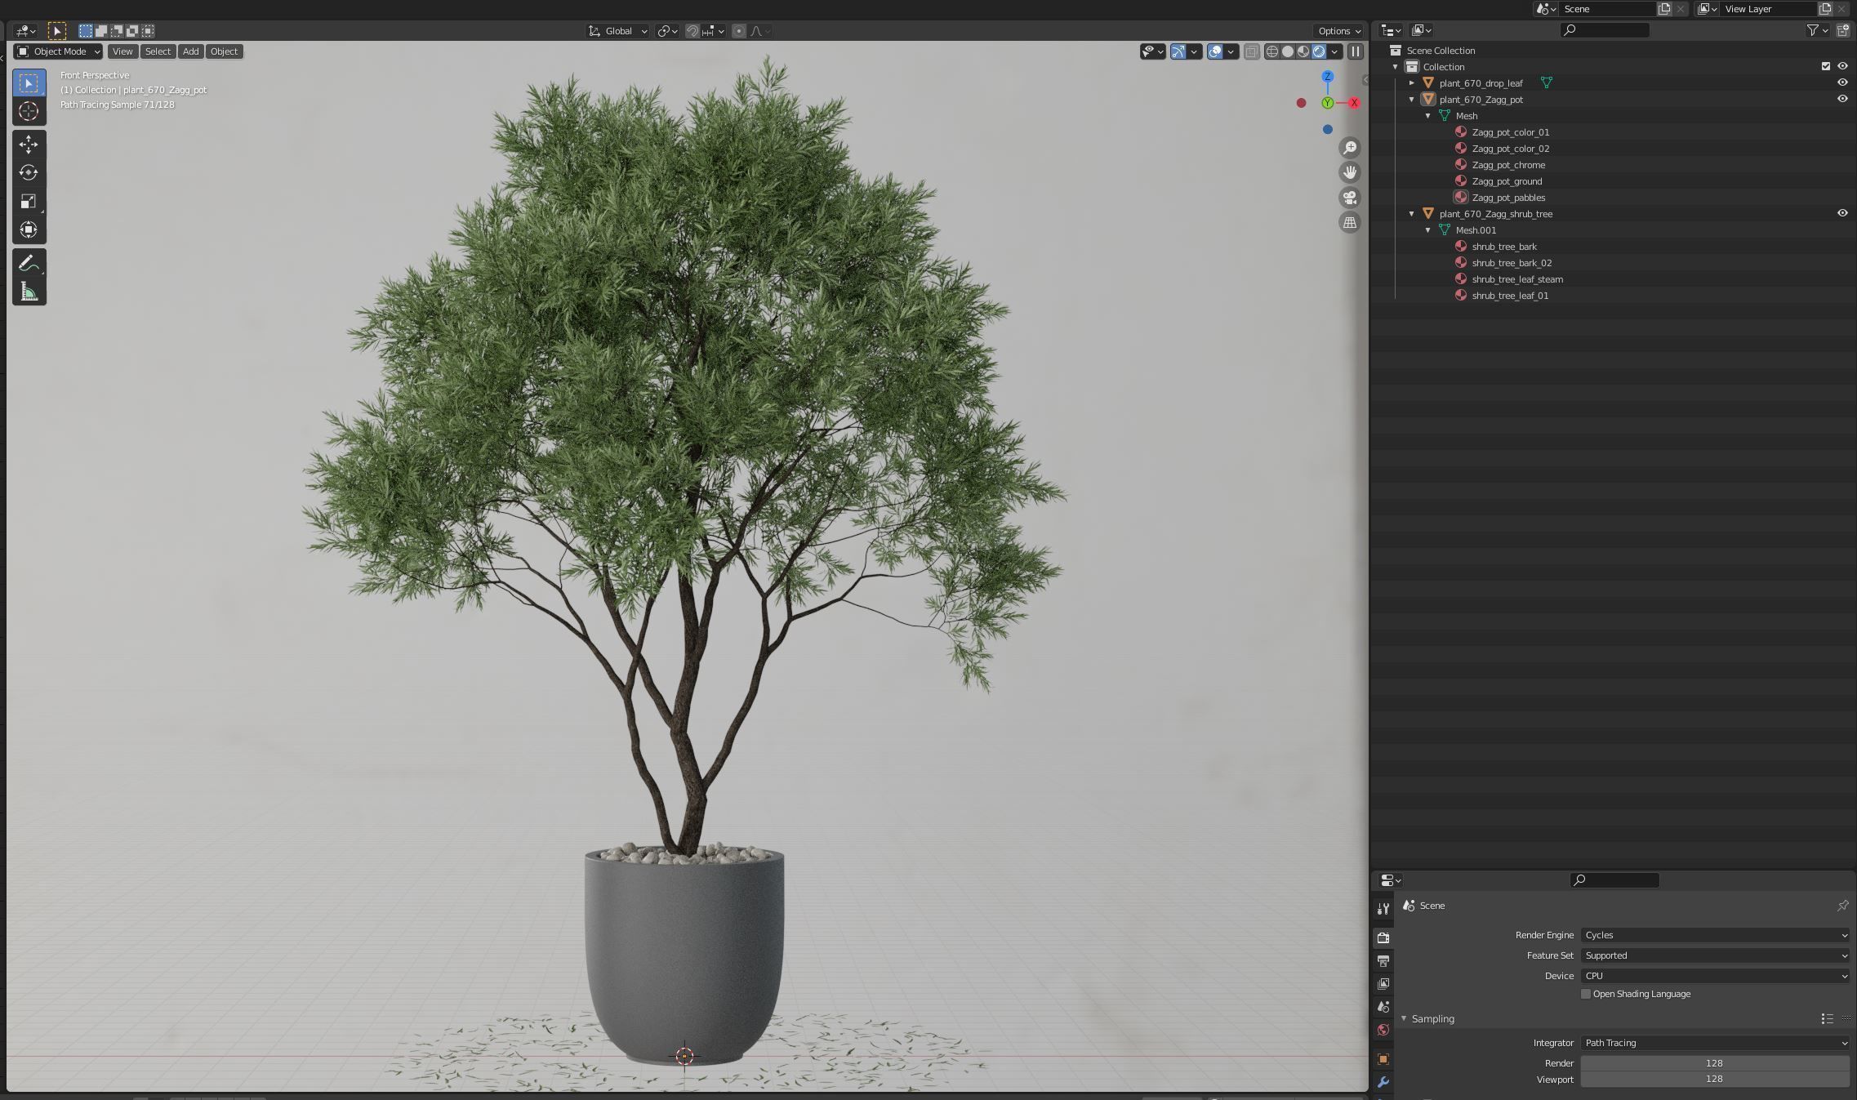Hide plant_670_Zagg_shrub_tree with eye icon
Screen dimensions: 1857x1100
click(x=1842, y=213)
